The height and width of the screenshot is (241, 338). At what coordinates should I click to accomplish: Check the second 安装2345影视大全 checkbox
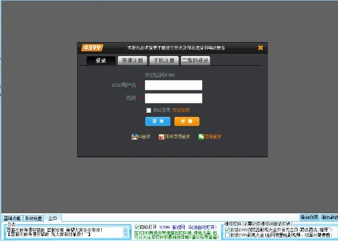tap(227, 235)
